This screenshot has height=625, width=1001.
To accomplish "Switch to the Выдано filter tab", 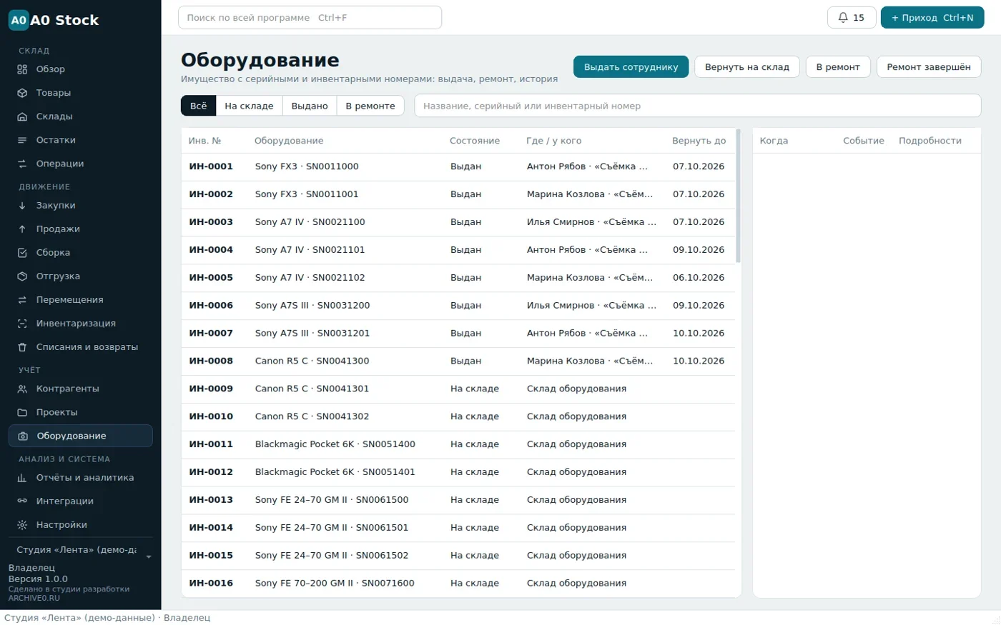I will [310, 106].
